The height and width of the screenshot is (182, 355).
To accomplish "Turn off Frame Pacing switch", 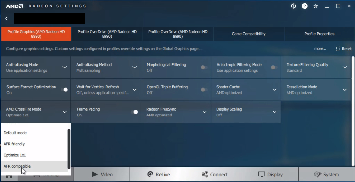I will click(134, 112).
